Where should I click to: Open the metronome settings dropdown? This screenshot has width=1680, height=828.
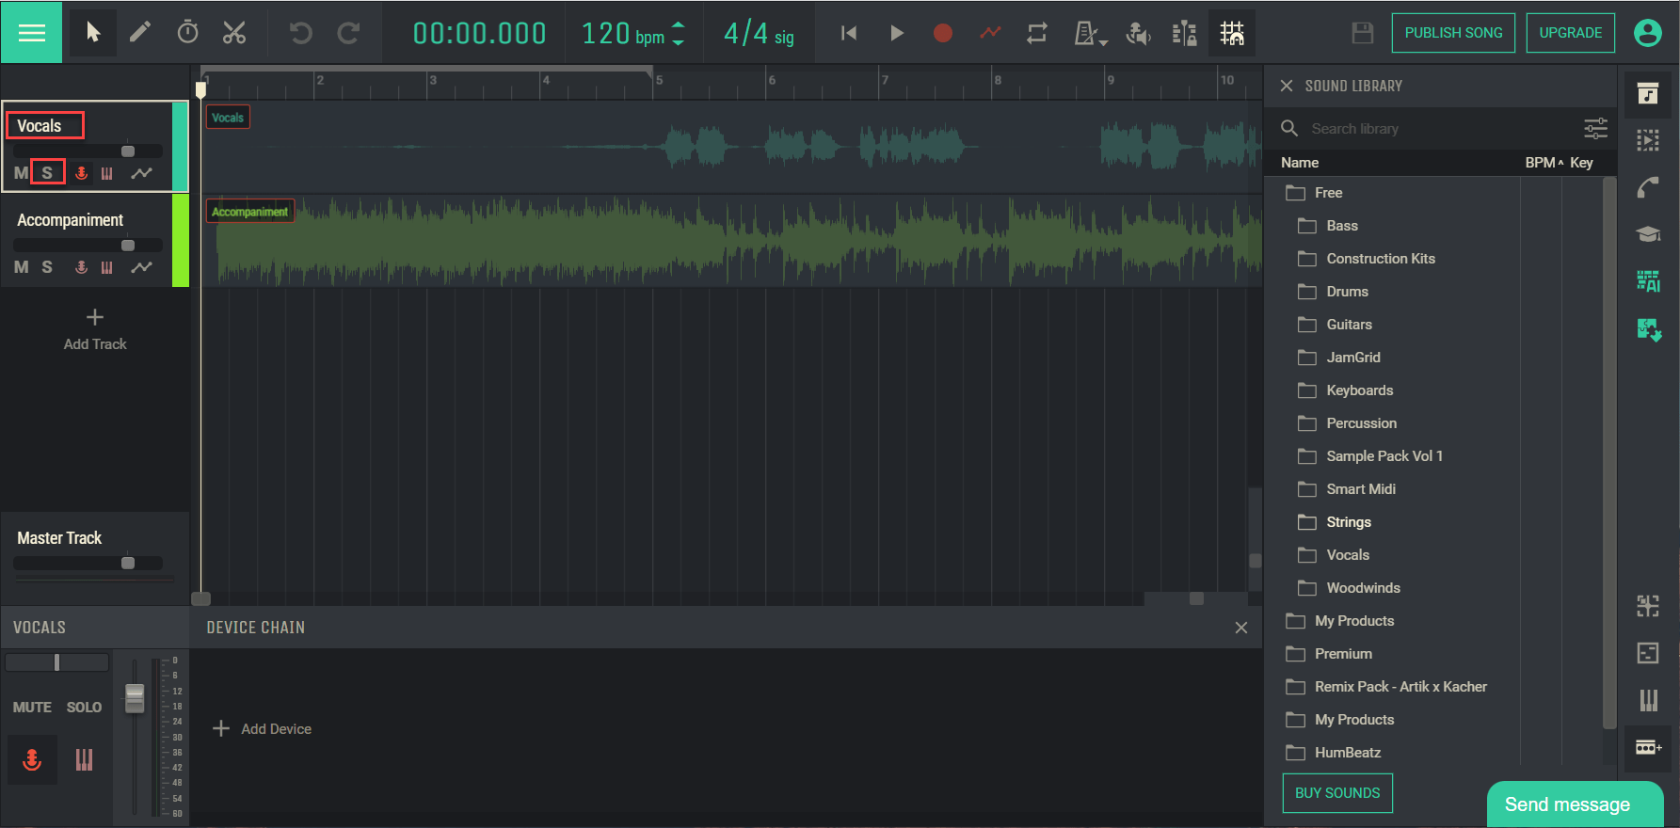tap(1090, 34)
